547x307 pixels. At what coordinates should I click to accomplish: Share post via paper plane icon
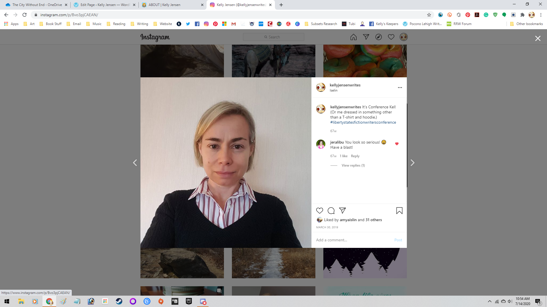[x=342, y=211]
